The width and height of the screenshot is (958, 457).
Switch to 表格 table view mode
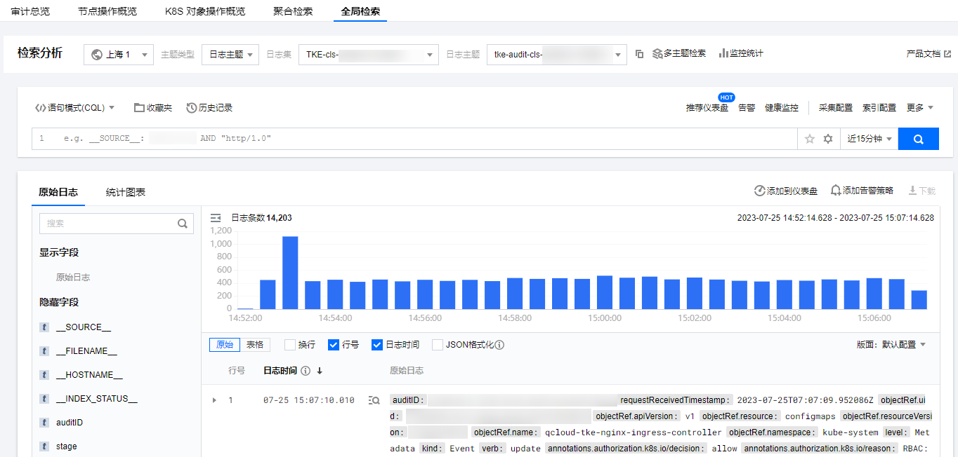[x=255, y=345]
